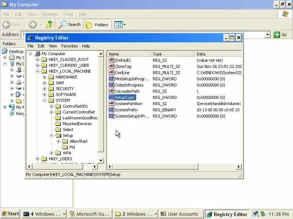Image resolution: width=293 pixels, height=219 pixels.
Task: Select the HKEY_CLASSES_ROOT folder icon
Action: (x=44, y=59)
